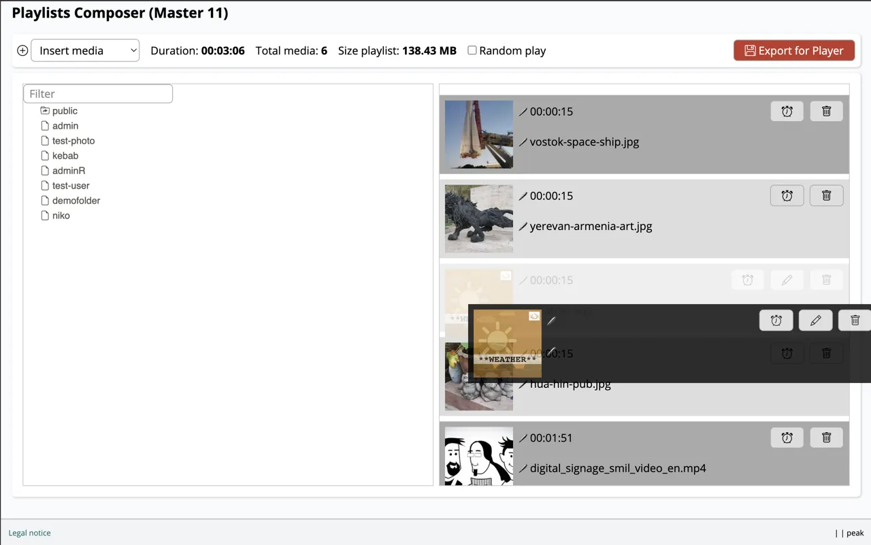Open the demofolder tree entry
Viewport: 871px width, 545px height.
pos(76,201)
